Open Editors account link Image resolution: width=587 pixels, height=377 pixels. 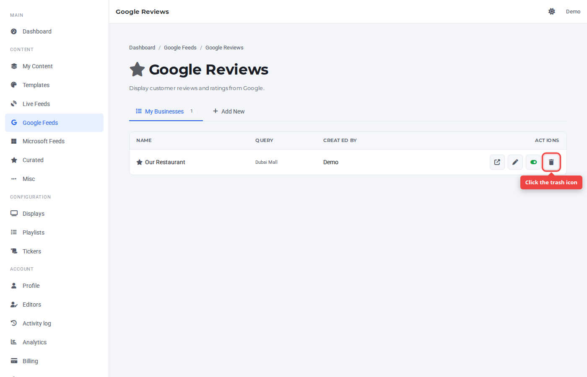pyautogui.click(x=54, y=305)
